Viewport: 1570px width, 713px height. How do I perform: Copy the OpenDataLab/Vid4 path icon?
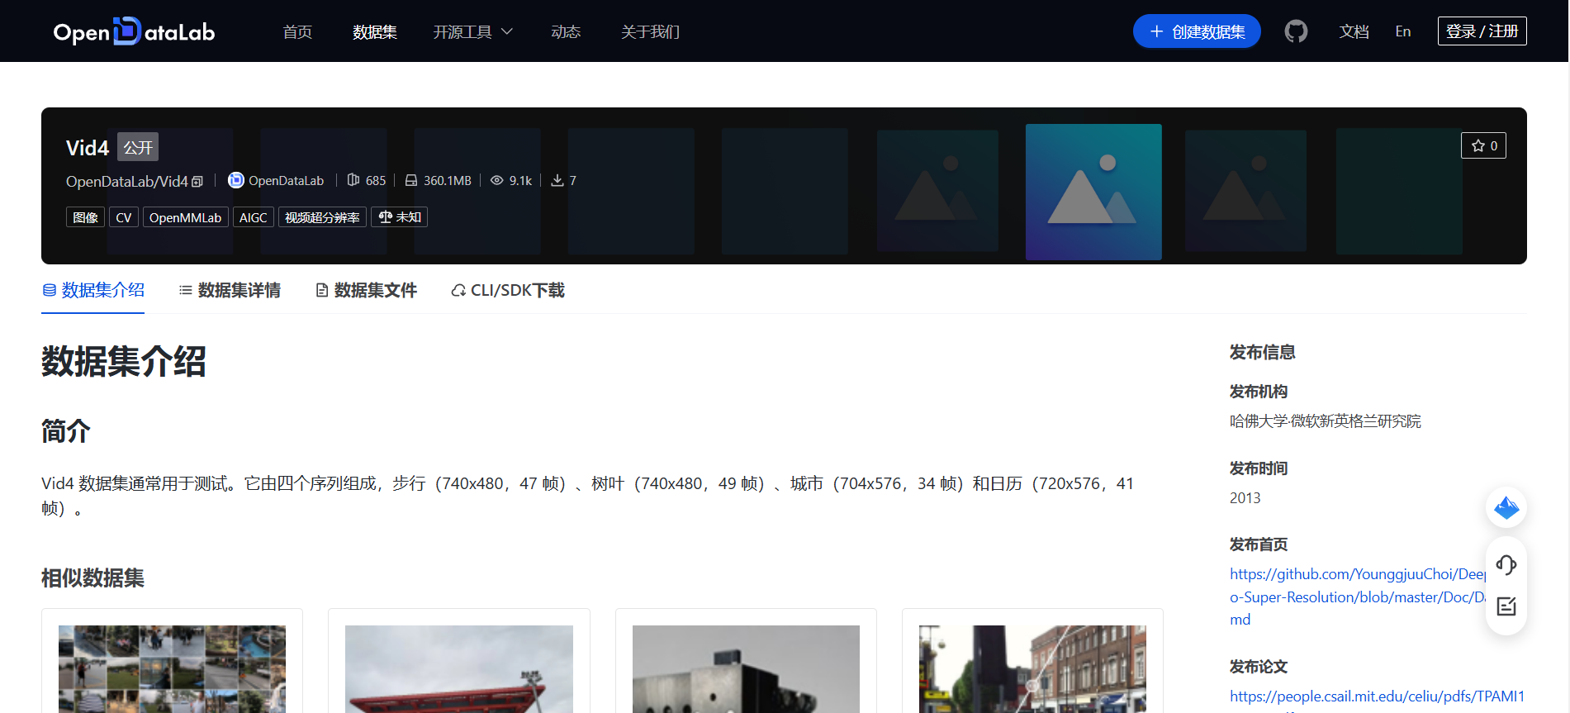point(197,182)
